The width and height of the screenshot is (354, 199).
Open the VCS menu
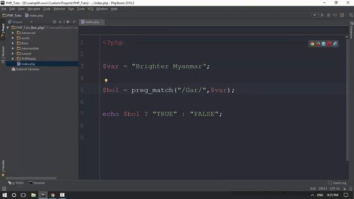click(90, 9)
